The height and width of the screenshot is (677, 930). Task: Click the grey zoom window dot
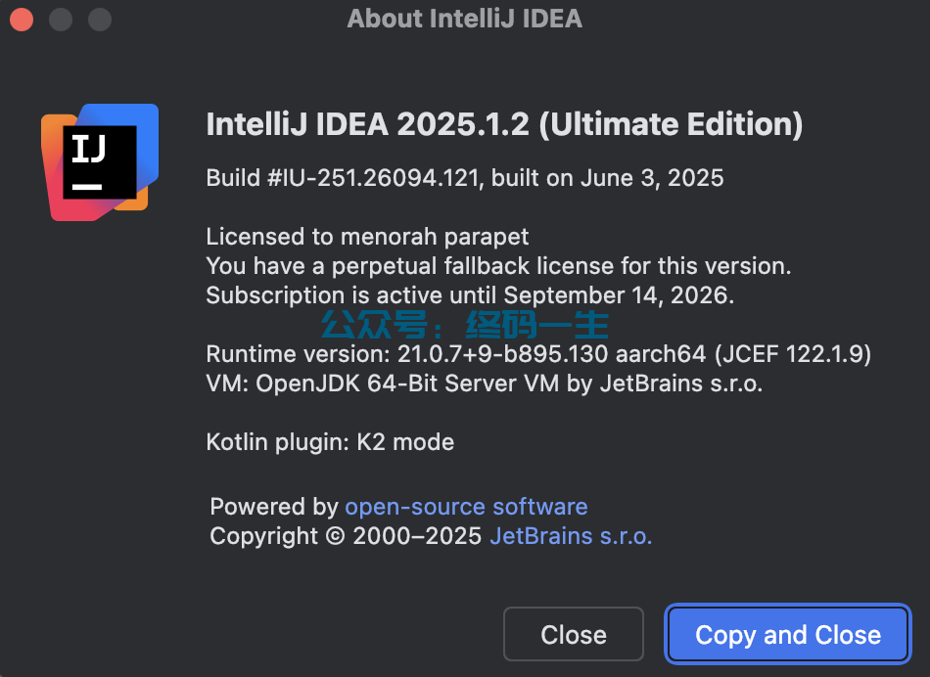100,19
